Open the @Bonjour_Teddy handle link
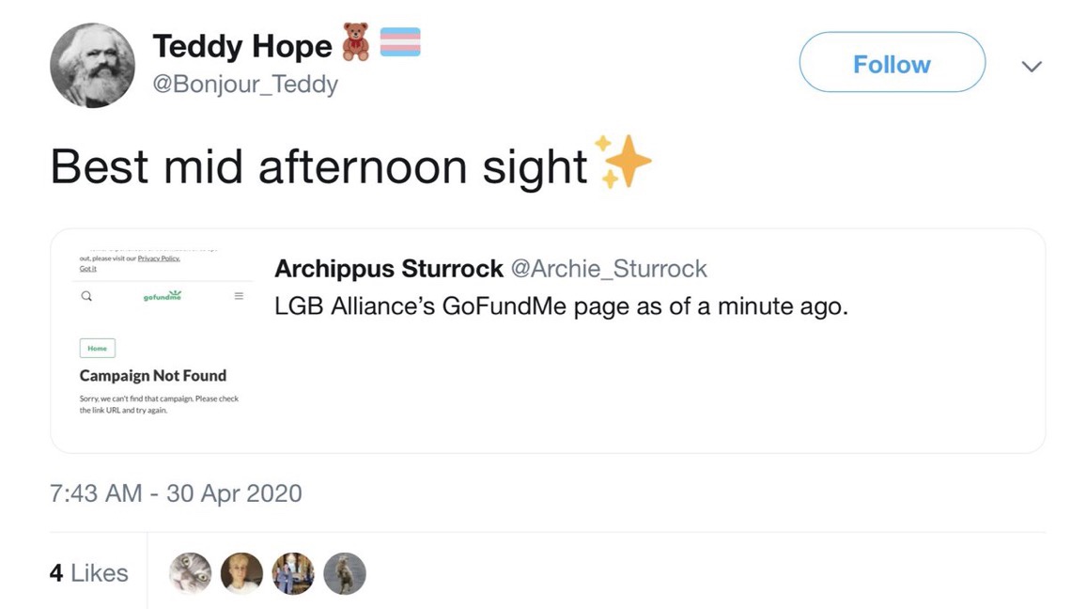The height and width of the screenshot is (609, 1071). click(244, 85)
